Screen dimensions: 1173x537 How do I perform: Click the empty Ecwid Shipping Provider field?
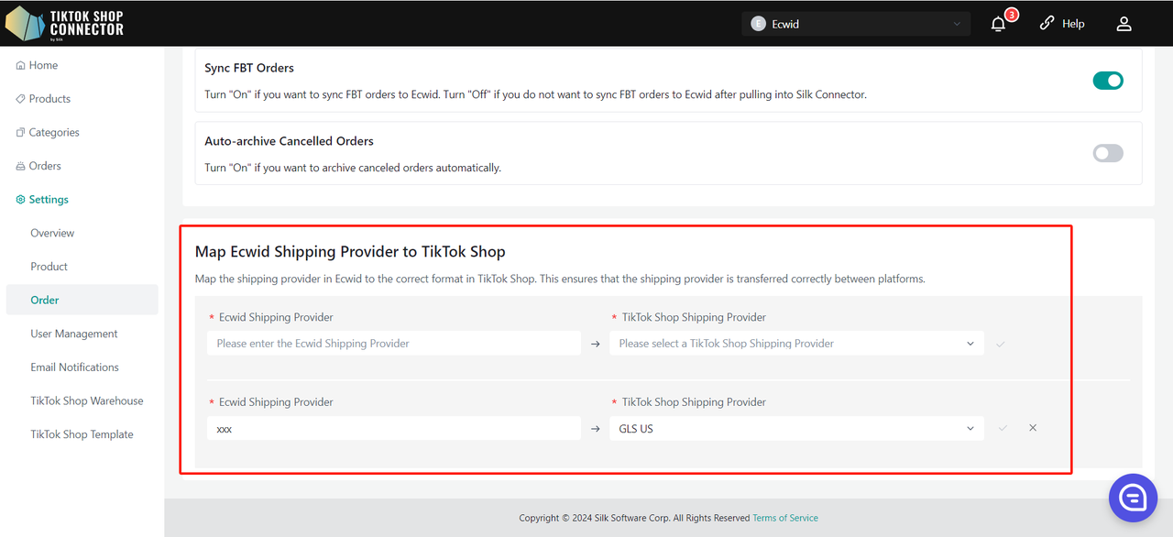pyautogui.click(x=394, y=344)
